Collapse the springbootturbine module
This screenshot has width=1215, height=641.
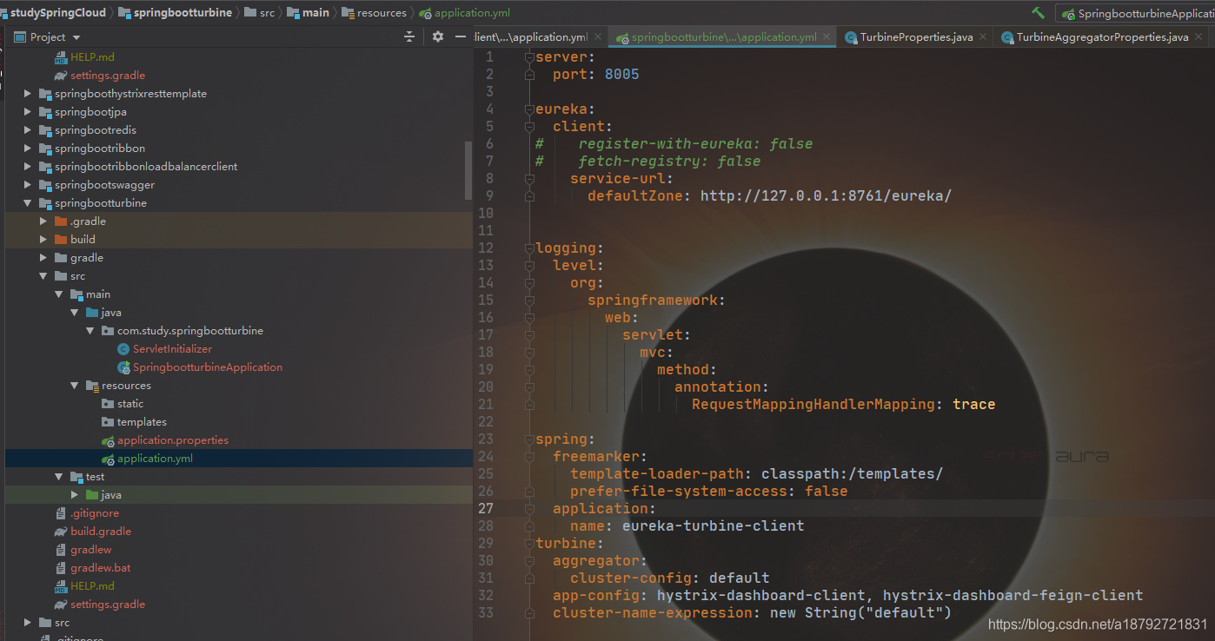pos(28,203)
